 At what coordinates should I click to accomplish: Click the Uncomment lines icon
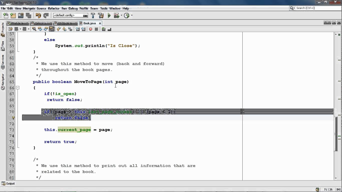(109, 29)
